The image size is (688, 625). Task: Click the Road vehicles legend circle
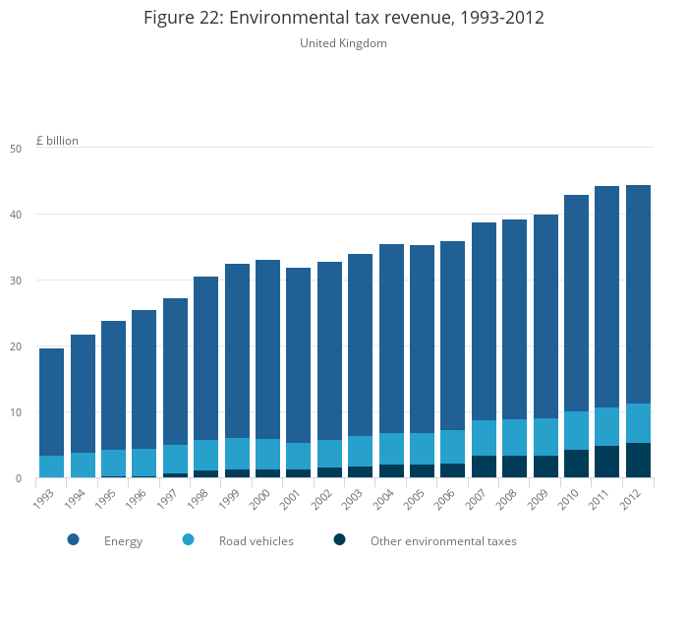[188, 539]
